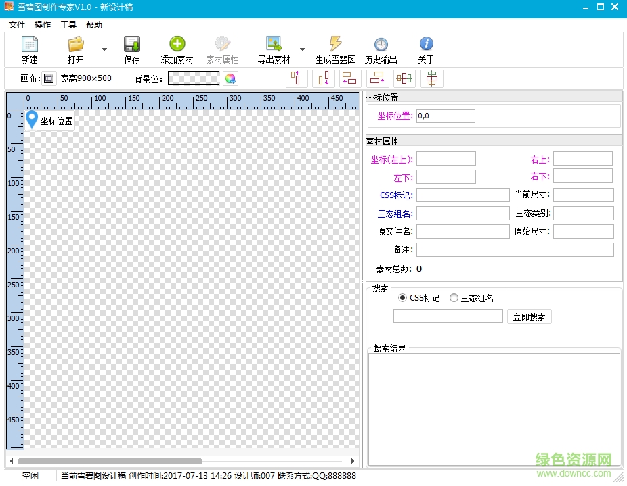The image size is (627, 486).
Task: Click the canvas size settings icon
Action: [48, 78]
